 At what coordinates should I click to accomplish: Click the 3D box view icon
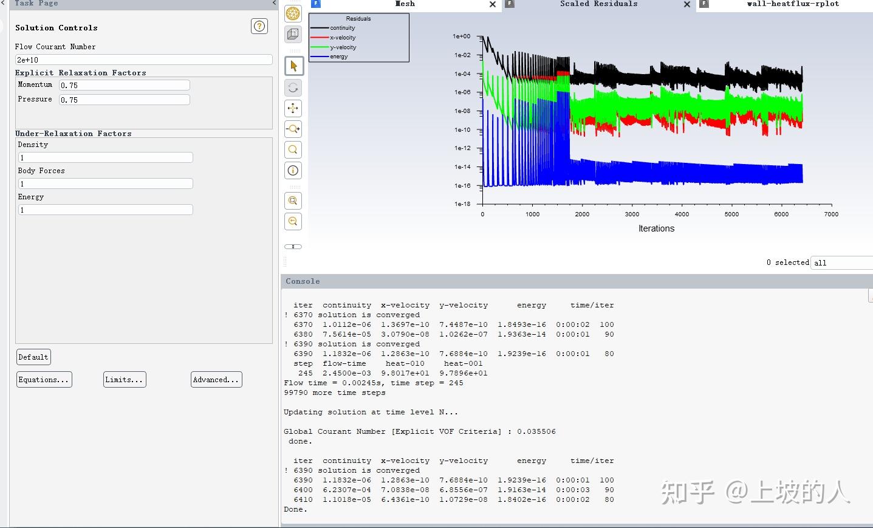click(293, 34)
